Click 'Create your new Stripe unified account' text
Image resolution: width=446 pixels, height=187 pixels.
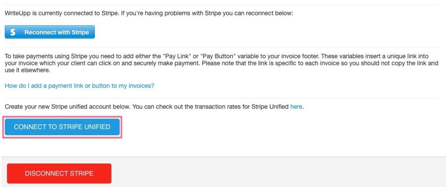tap(61, 106)
